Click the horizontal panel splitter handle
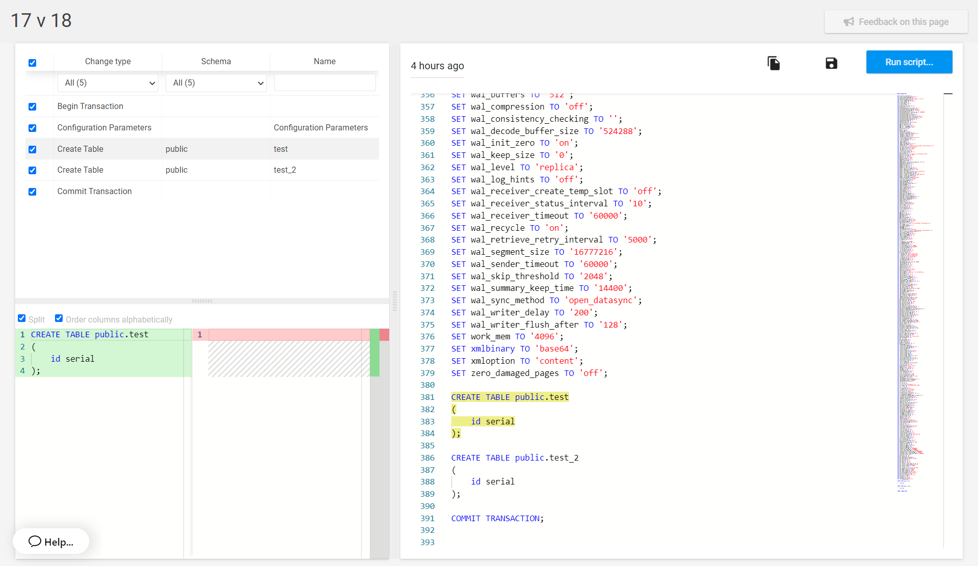Image resolution: width=978 pixels, height=566 pixels. [x=202, y=301]
